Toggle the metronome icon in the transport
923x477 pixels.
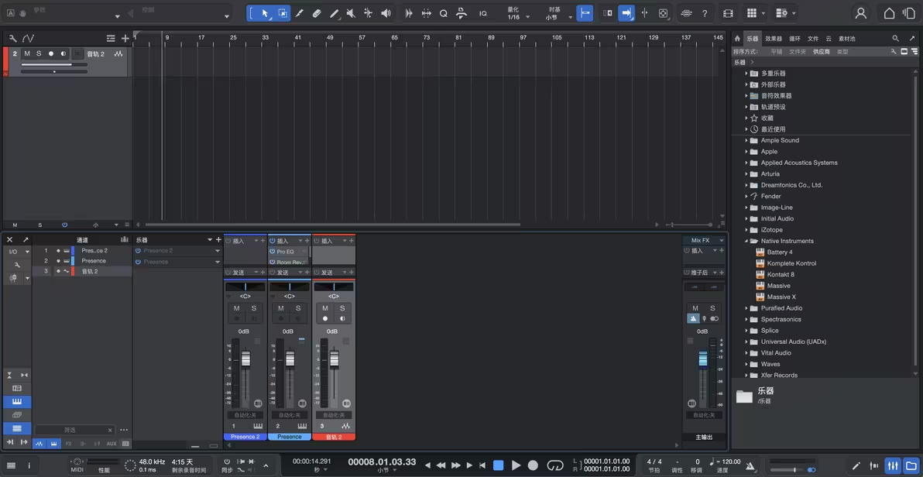click(x=750, y=466)
